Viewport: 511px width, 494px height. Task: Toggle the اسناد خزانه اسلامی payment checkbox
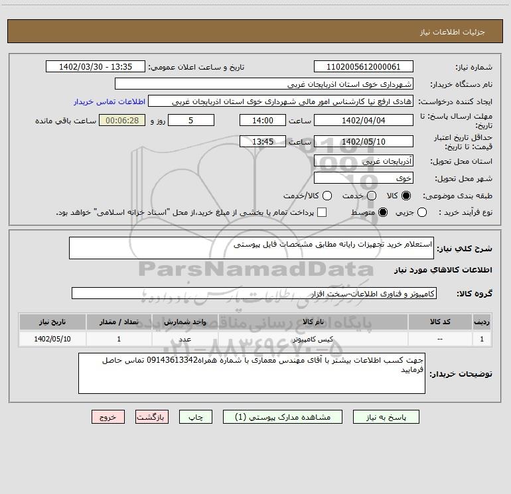pyautogui.click(x=322, y=212)
